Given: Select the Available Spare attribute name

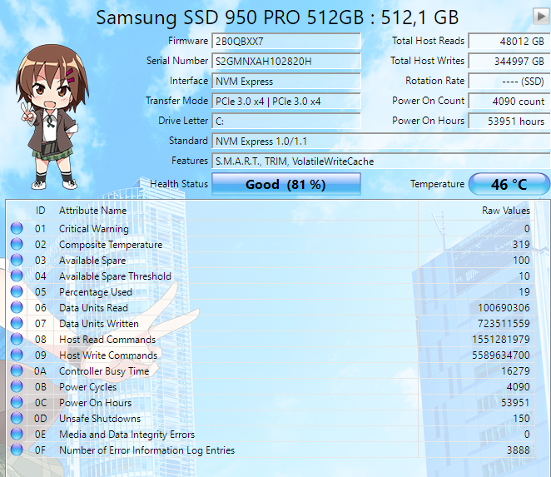Looking at the screenshot, I should point(92,261).
